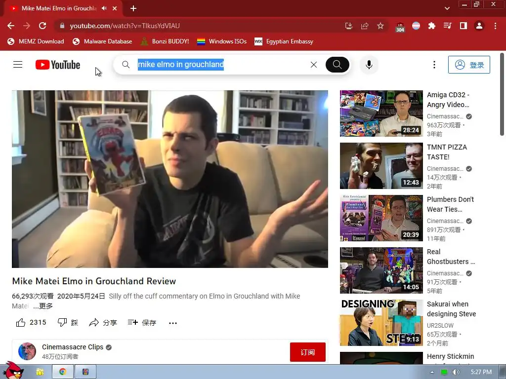Image resolution: width=506 pixels, height=379 pixels.
Task: Click the striped round extension icon
Action: [416, 26]
